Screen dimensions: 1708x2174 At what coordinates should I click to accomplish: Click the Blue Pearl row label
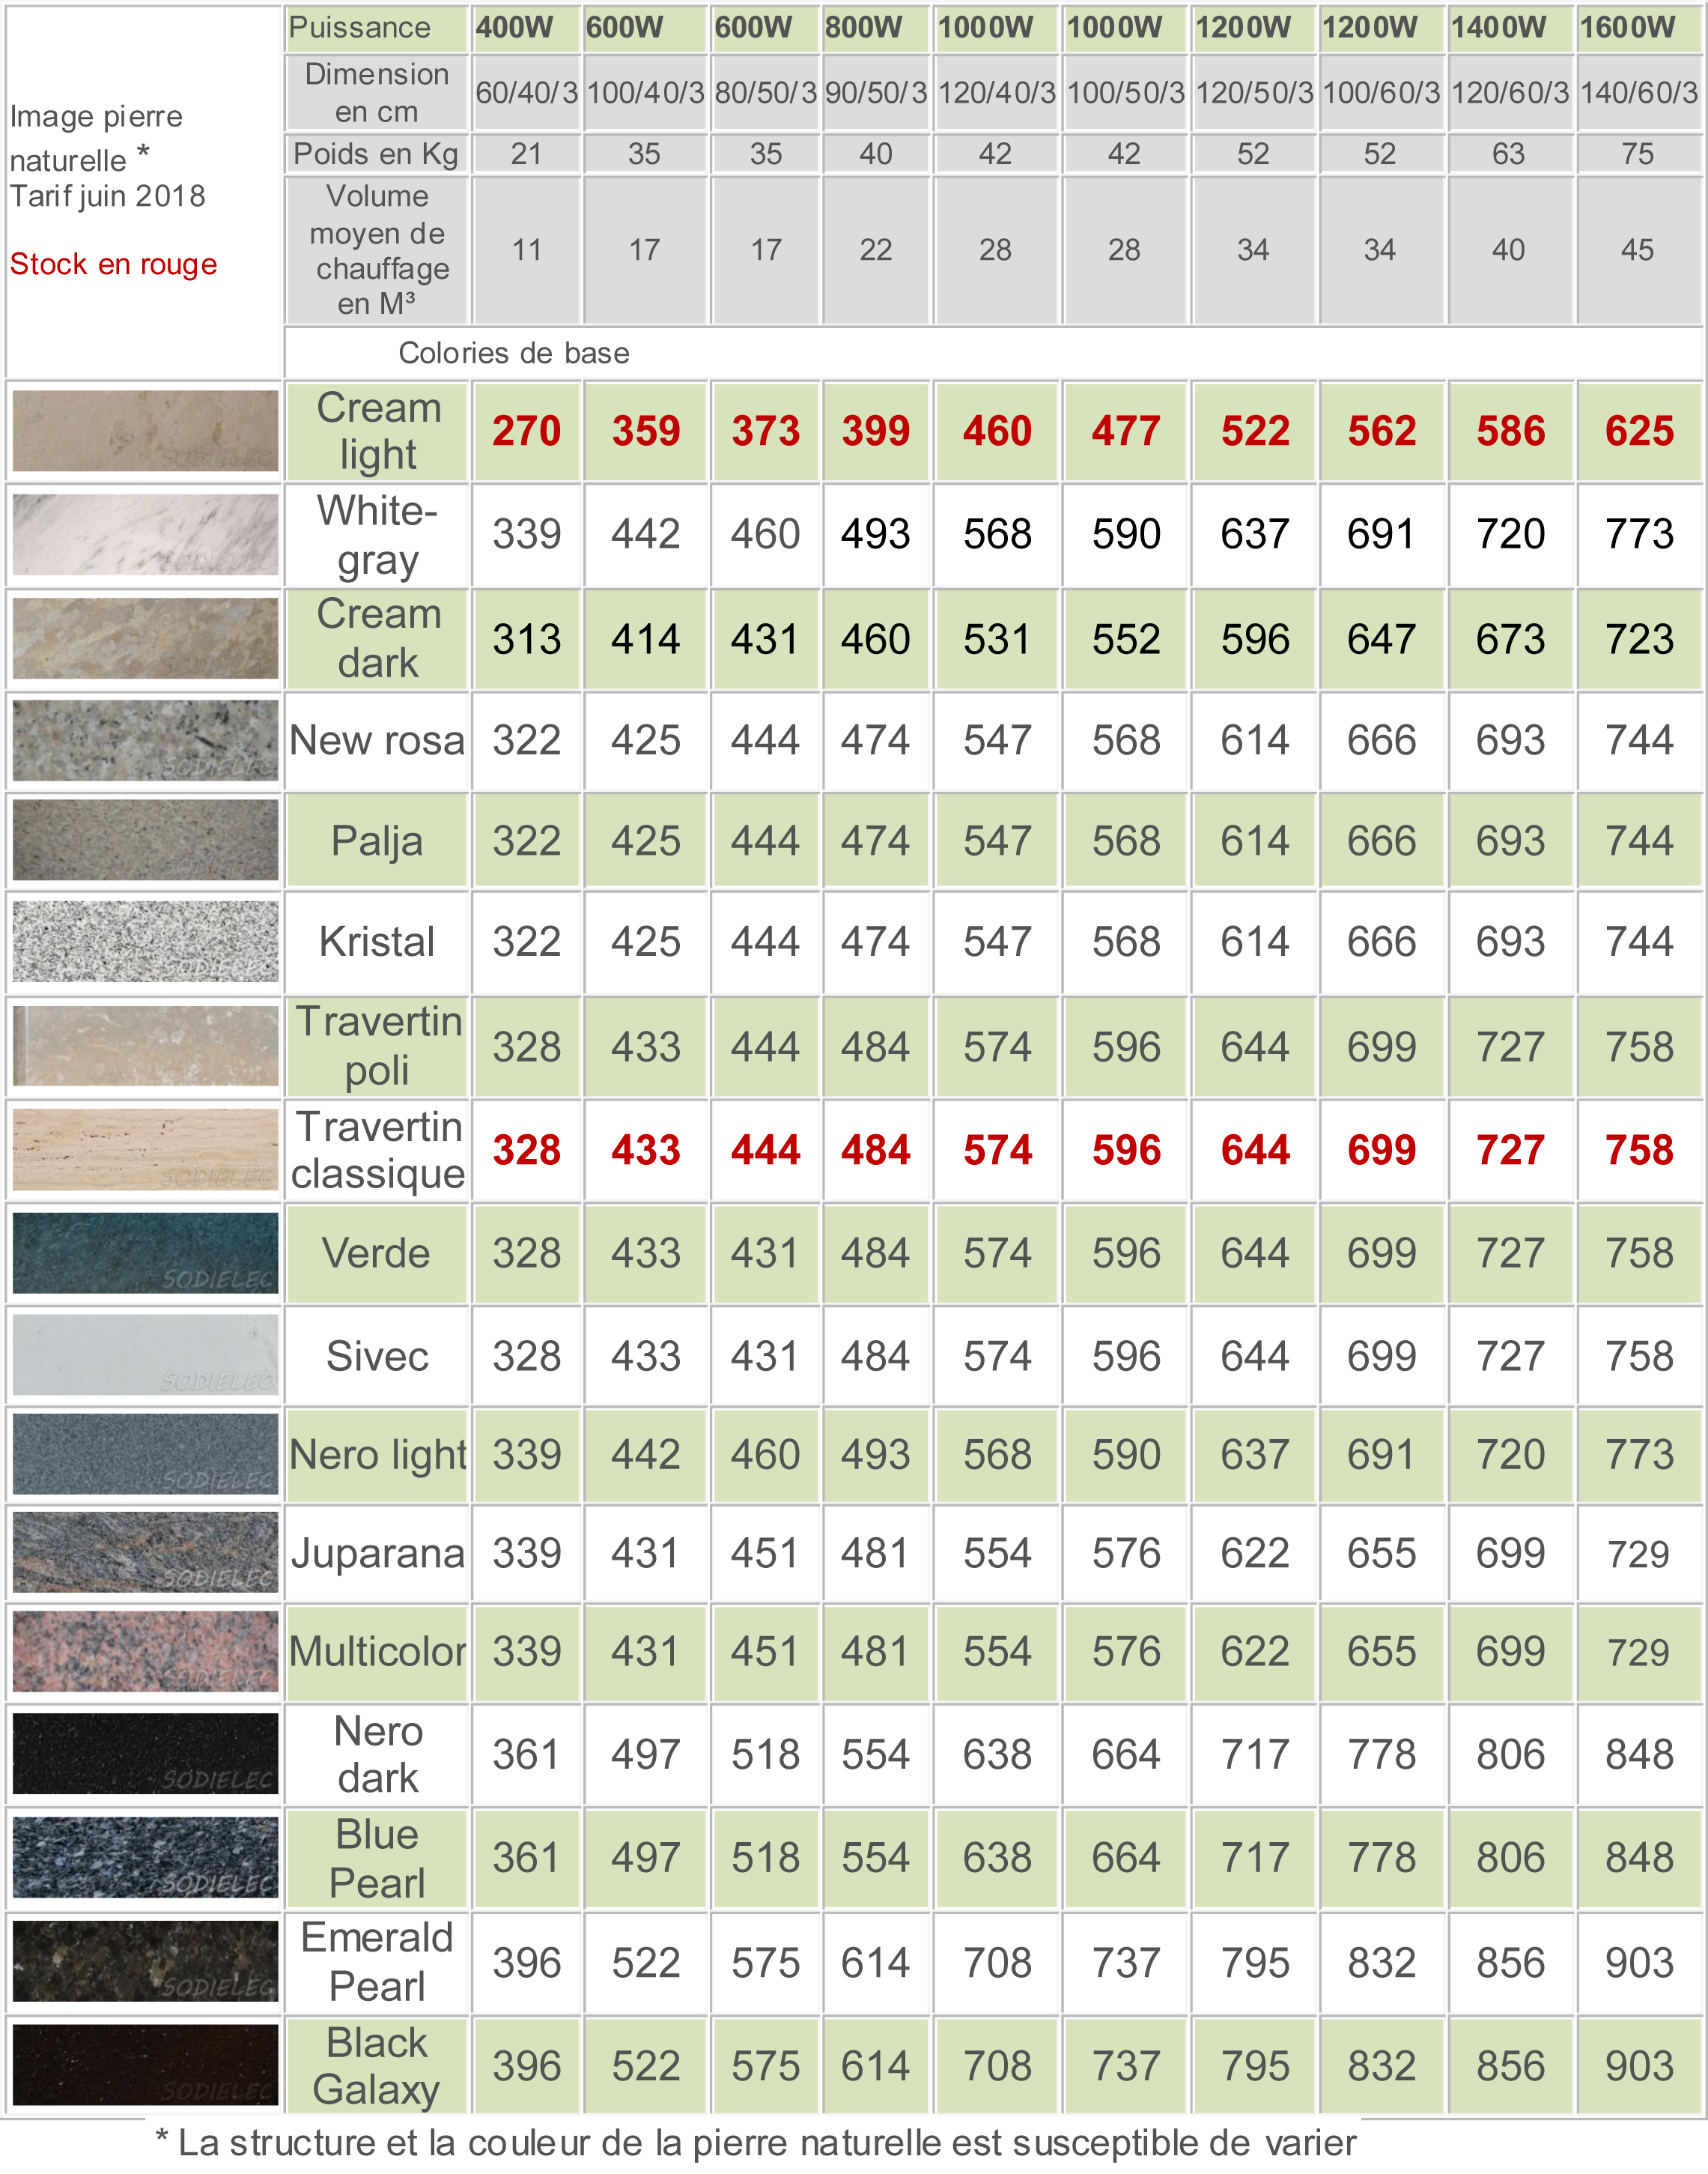click(x=377, y=1859)
